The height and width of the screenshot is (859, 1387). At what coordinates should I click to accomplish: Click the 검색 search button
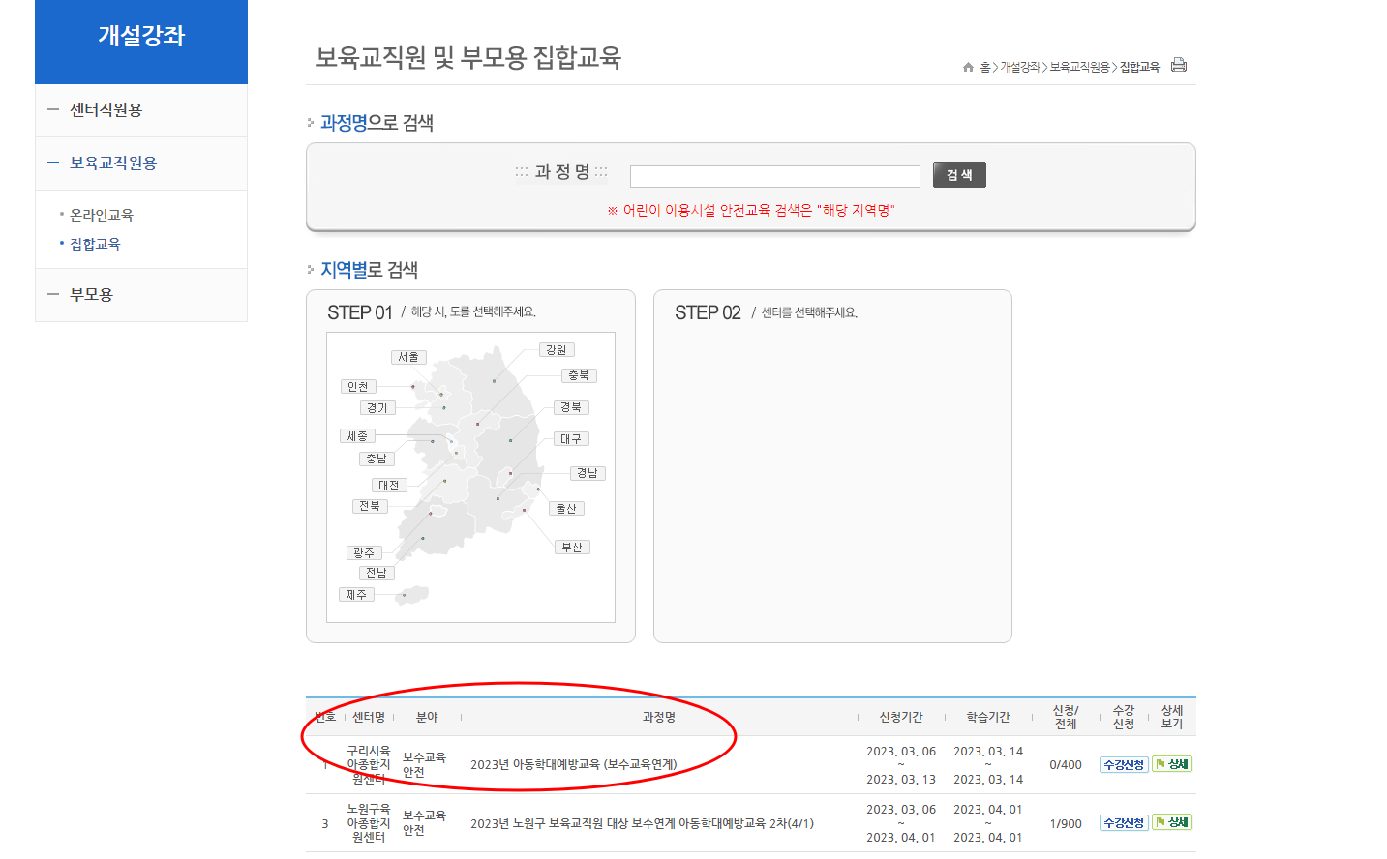[959, 174]
